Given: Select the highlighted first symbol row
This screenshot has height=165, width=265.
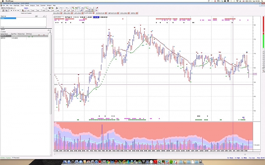Looking at the screenshot, I should 24,36.
